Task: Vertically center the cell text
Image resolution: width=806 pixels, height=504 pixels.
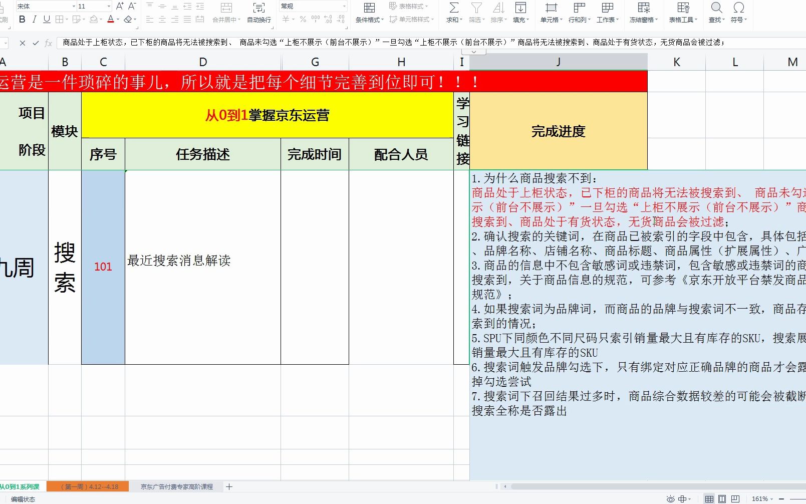Action: pyautogui.click(x=162, y=6)
